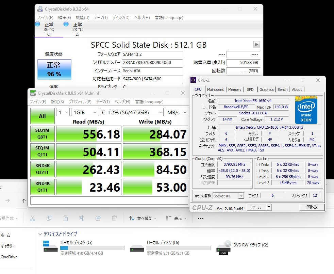Click the CrystalDiskMark title bar icon
The width and height of the screenshot is (334, 274).
point(33,93)
